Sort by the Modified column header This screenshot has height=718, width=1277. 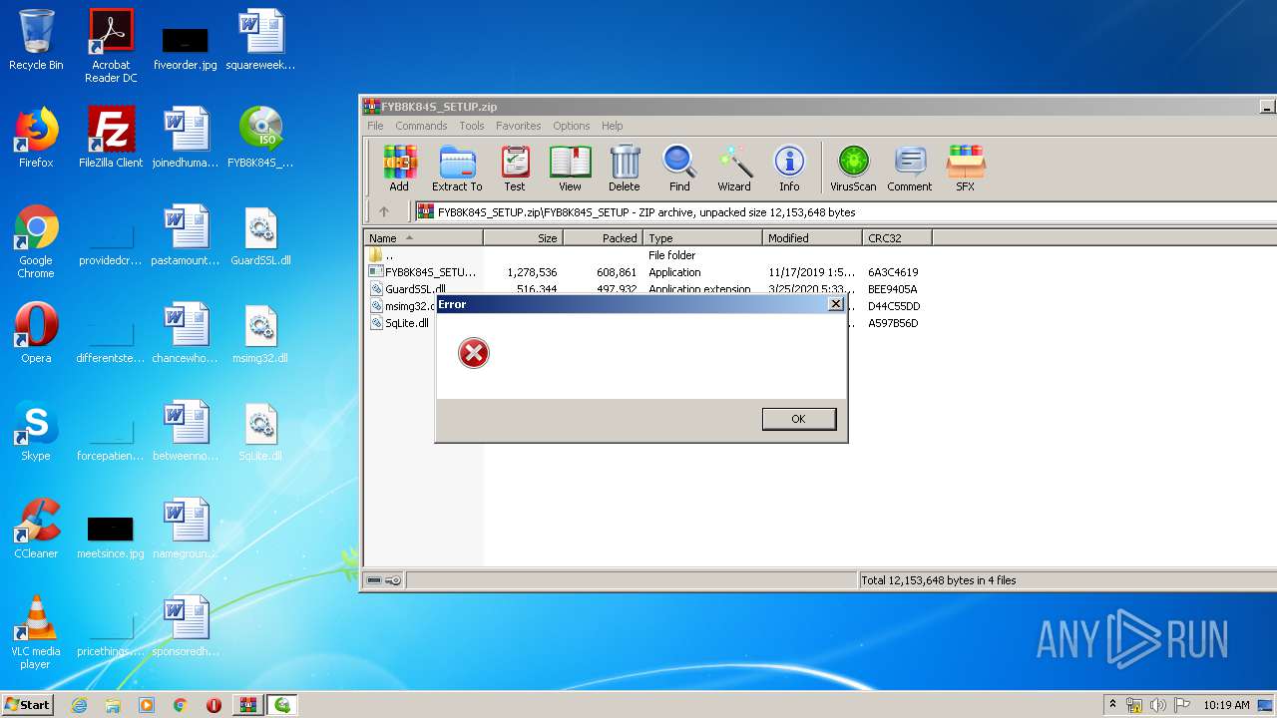tap(813, 238)
